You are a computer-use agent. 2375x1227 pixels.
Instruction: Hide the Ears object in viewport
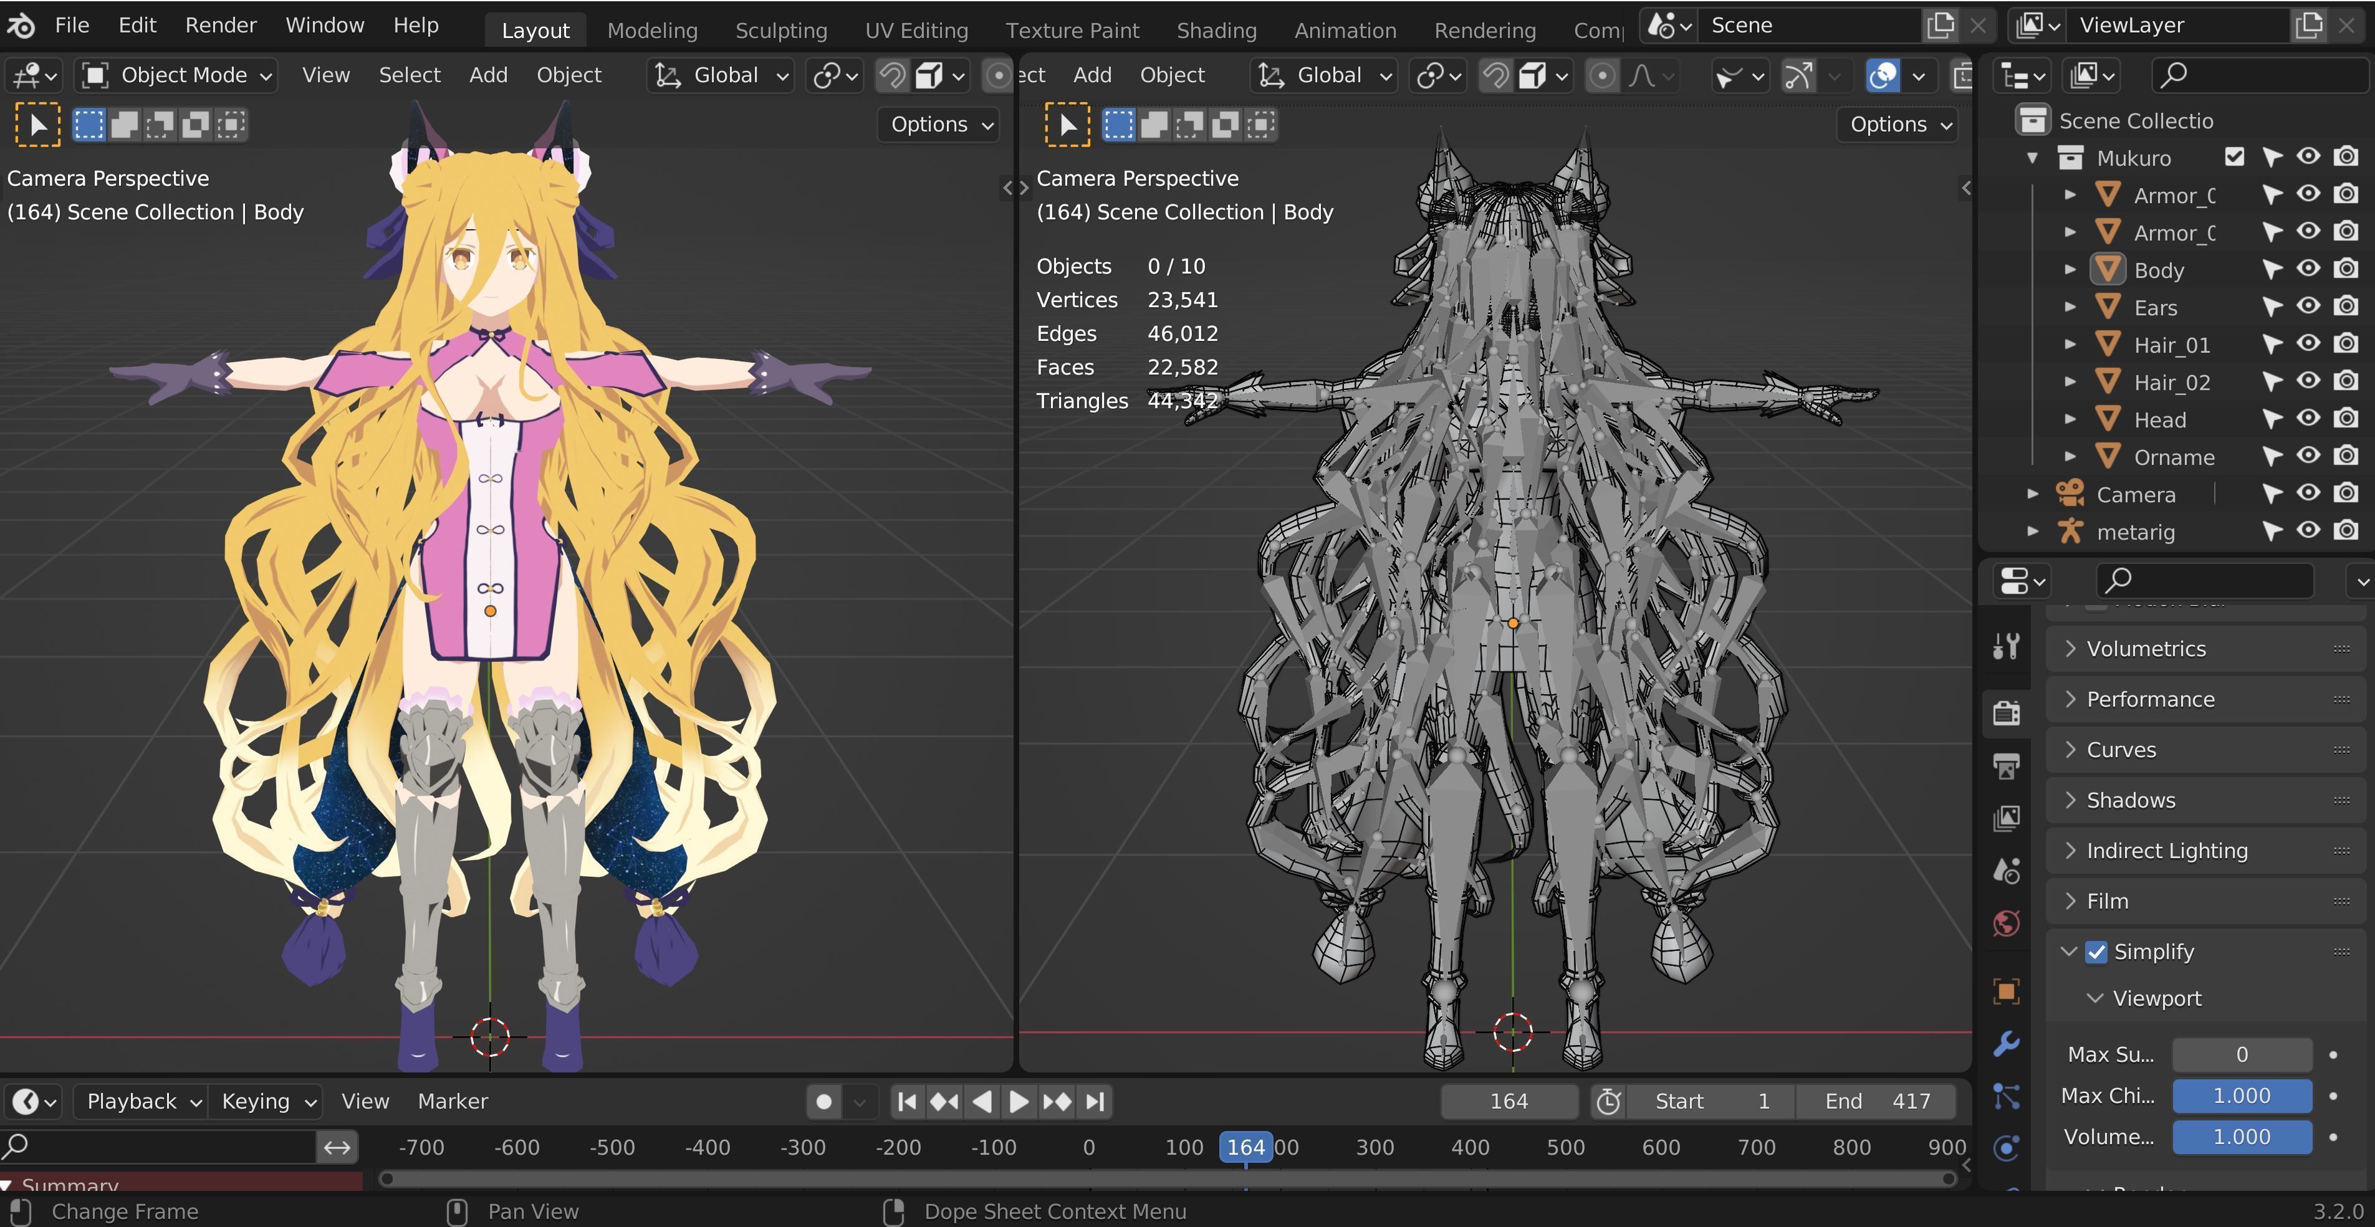point(2309,306)
